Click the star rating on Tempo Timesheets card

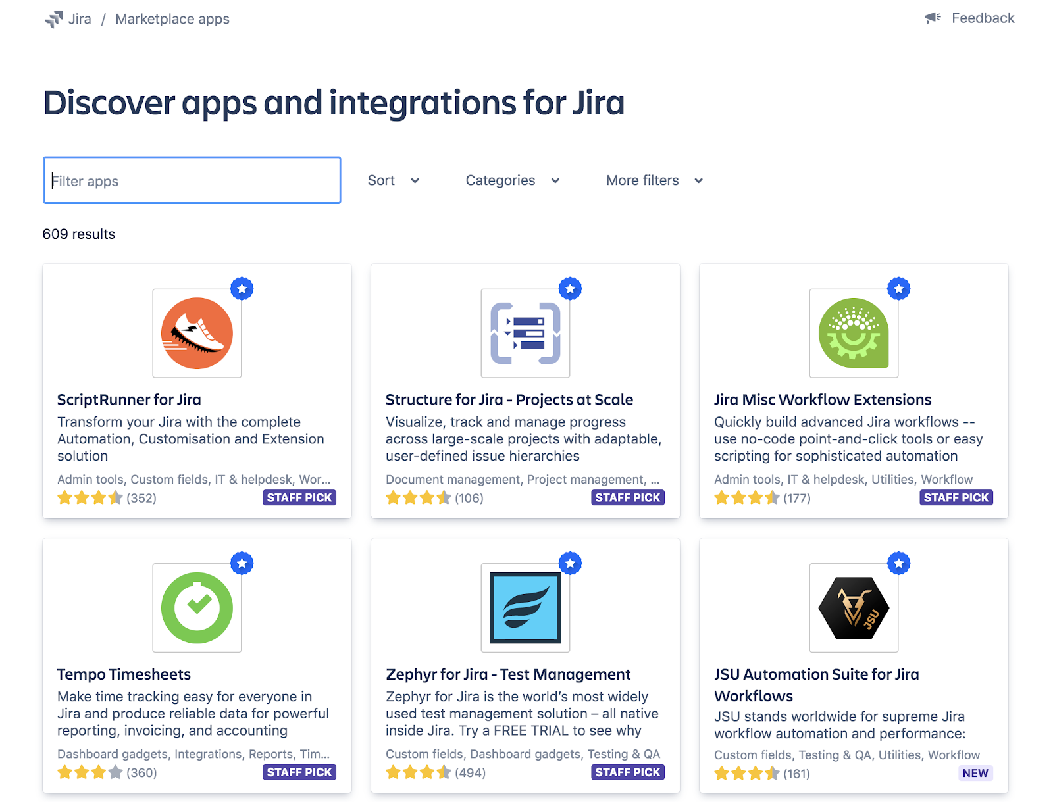click(90, 772)
